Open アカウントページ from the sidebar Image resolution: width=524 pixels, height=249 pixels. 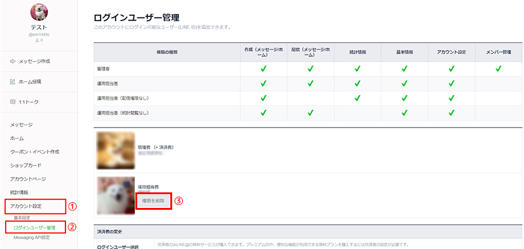28,179
